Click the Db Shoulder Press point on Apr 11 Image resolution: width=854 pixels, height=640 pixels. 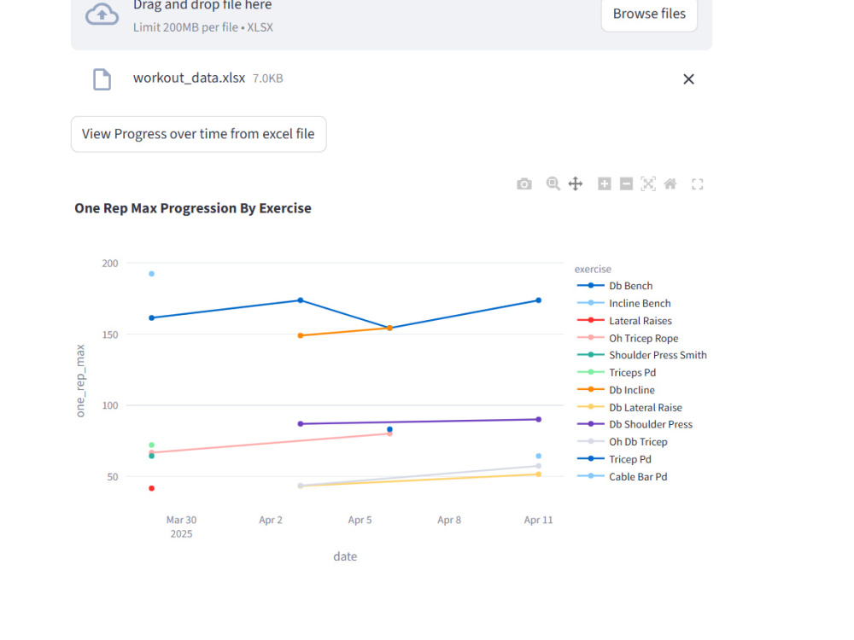pyautogui.click(x=539, y=420)
